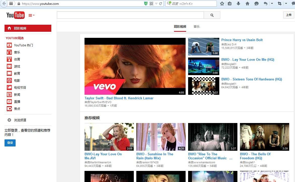Open the 3:32 Sixteen Tons thumbnail
The height and width of the screenshot is (182, 295).
(203, 86)
